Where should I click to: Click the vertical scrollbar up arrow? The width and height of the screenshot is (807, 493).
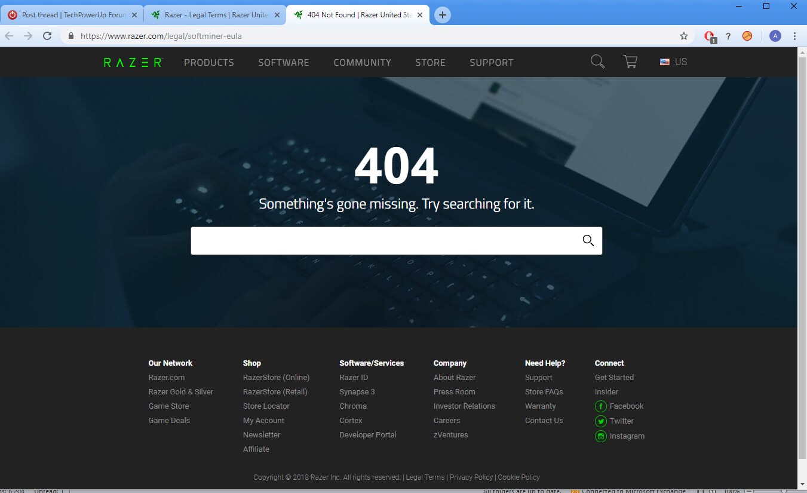[x=802, y=52]
